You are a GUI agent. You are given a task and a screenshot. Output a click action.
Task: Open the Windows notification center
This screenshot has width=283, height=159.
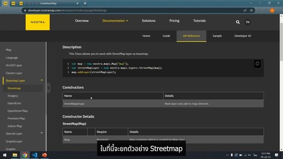tap(276, 155)
